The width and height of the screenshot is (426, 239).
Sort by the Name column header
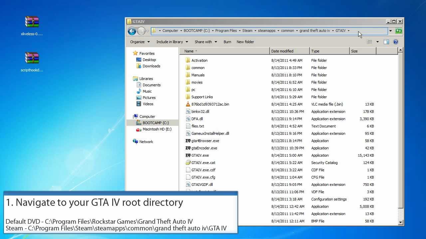[225, 51]
